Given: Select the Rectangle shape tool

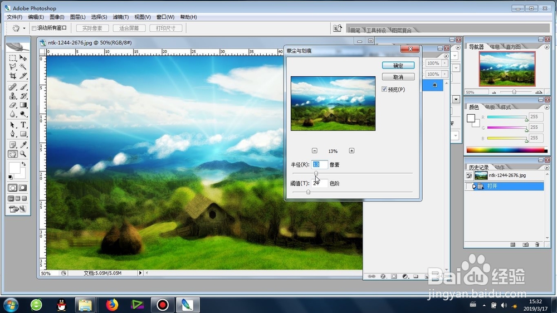Looking at the screenshot, I should coord(23,134).
